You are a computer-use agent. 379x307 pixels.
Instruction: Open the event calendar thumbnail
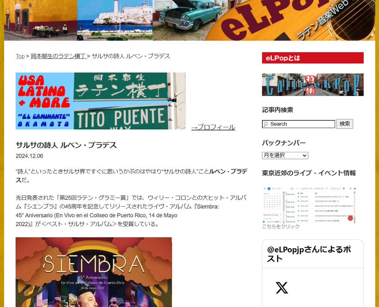(310, 205)
